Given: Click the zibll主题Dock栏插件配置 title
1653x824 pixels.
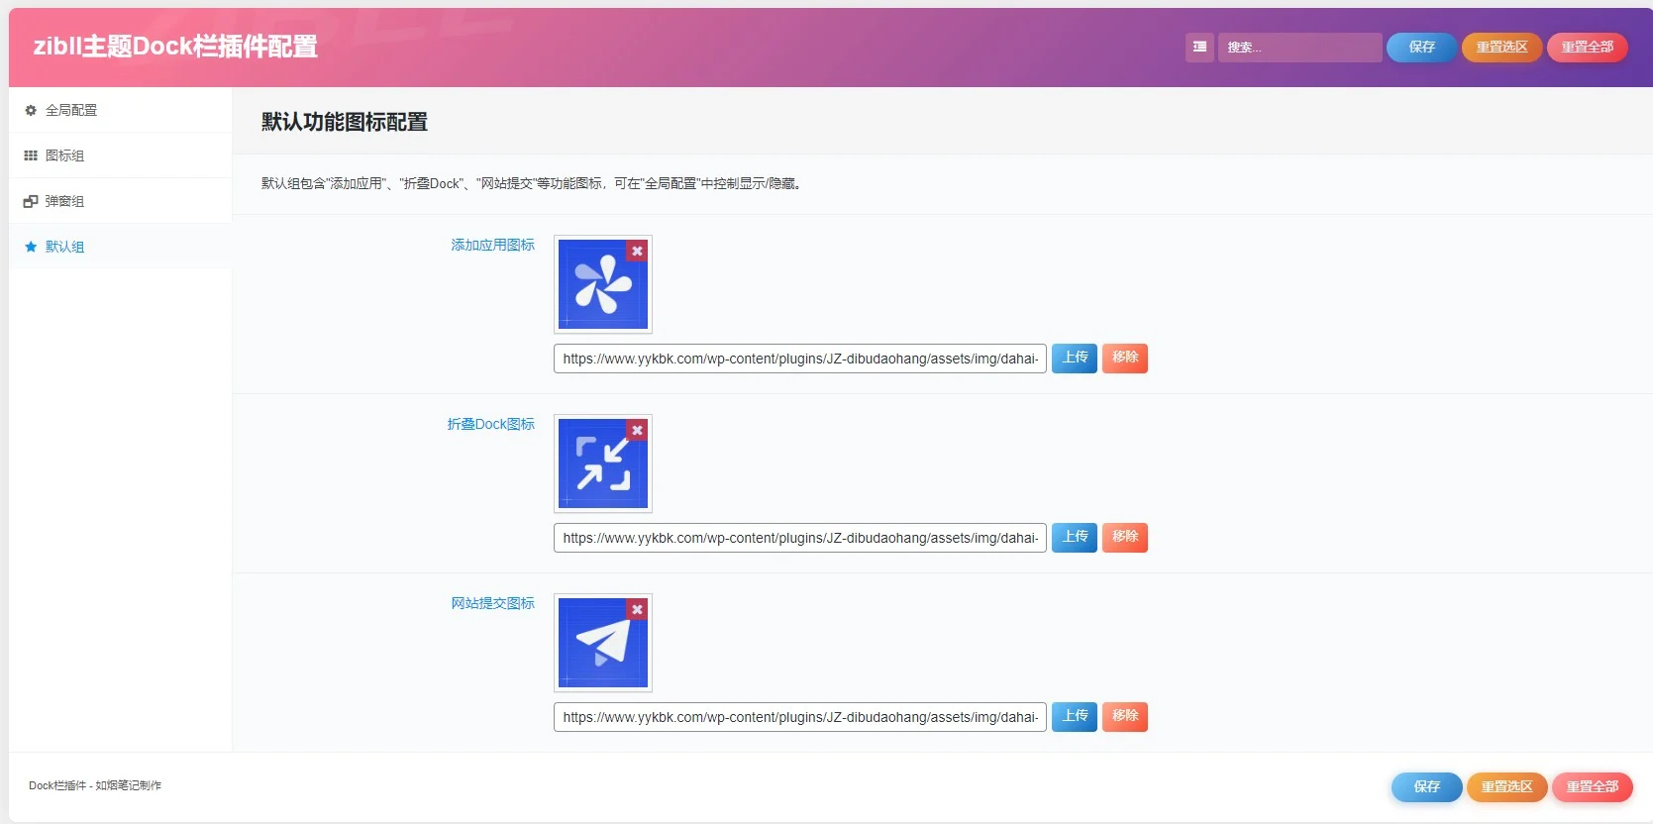Looking at the screenshot, I should click(x=175, y=47).
